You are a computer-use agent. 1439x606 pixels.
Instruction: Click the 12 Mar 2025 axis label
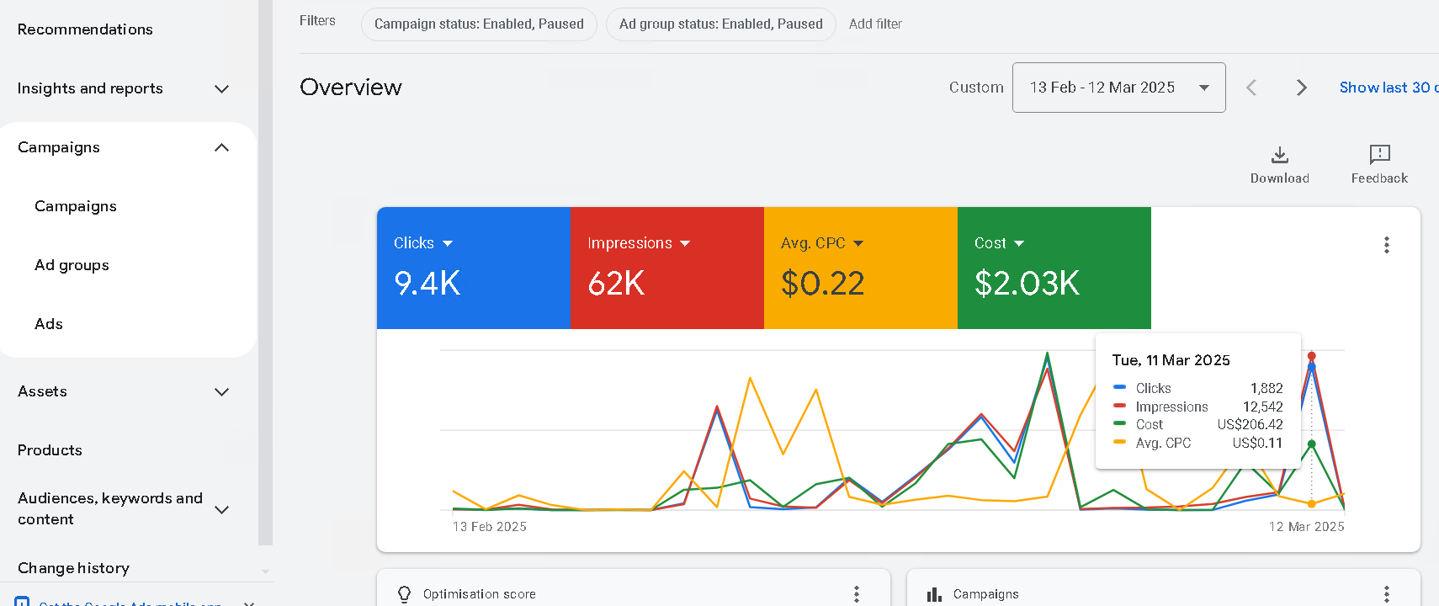point(1306,527)
